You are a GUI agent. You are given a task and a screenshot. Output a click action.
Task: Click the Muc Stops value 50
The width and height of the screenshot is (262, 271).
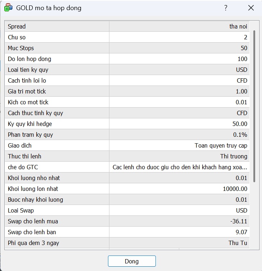[244, 48]
